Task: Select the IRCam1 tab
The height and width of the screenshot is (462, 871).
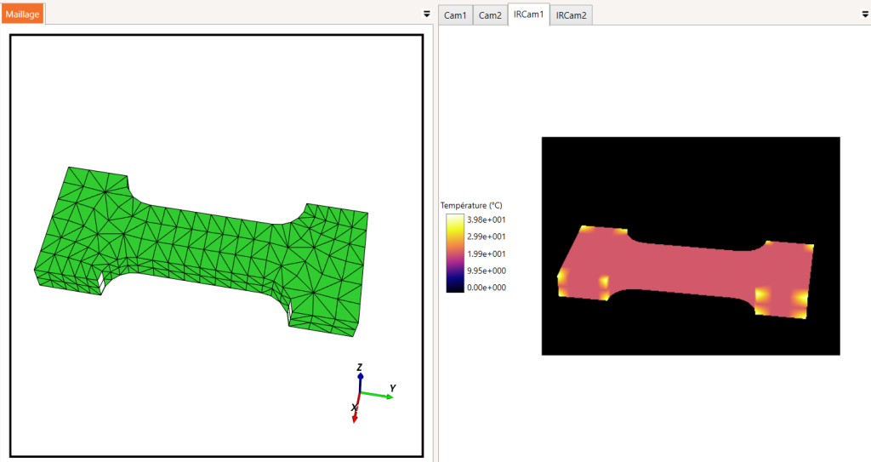Action: coord(528,14)
